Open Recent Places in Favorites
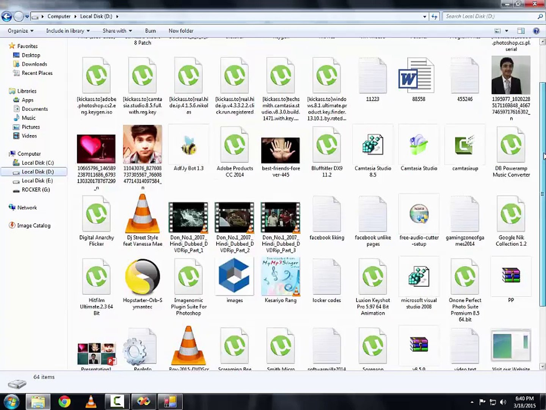Image resolution: width=546 pixels, height=410 pixels. 37,73
